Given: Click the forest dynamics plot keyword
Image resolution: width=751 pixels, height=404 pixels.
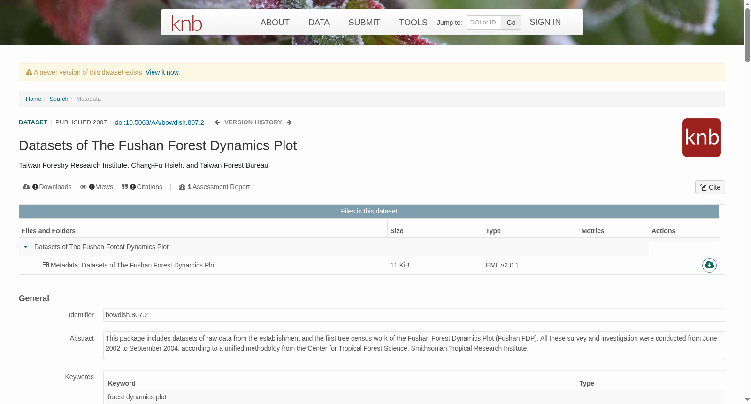Looking at the screenshot, I should (137, 397).
